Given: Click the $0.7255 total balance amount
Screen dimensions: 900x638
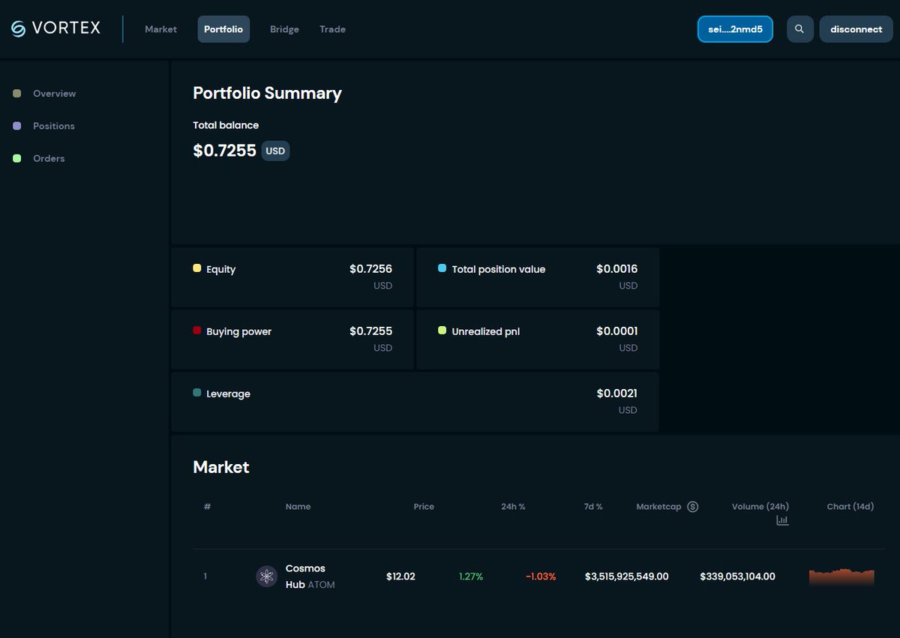Looking at the screenshot, I should [x=225, y=151].
